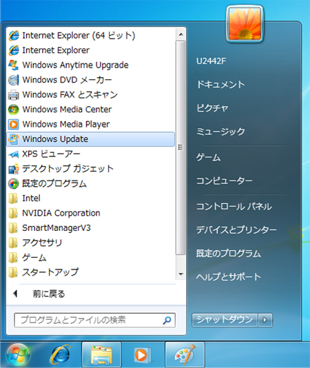Image resolution: width=310 pixels, height=368 pixels.
Task: Expand the Intel folder
Action: coord(90,198)
